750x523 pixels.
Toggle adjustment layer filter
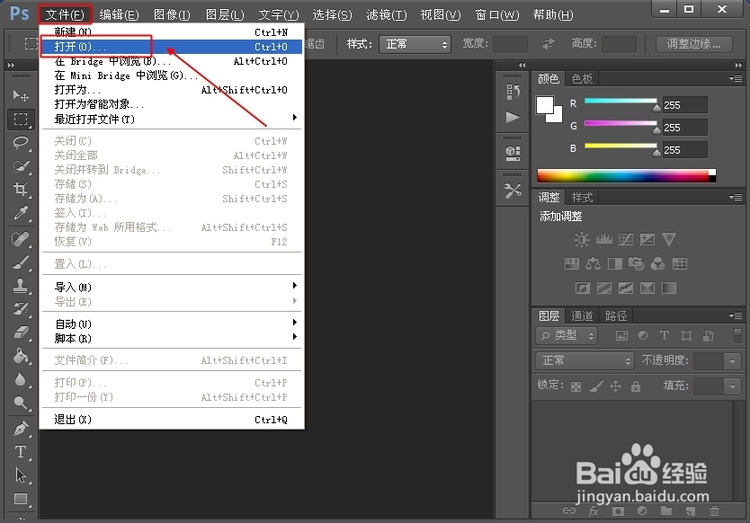pos(643,335)
